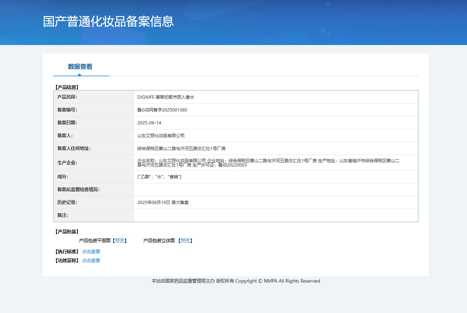The image size is (467, 313).
Task: Click the 历史记录: row label
Action: tap(67, 203)
